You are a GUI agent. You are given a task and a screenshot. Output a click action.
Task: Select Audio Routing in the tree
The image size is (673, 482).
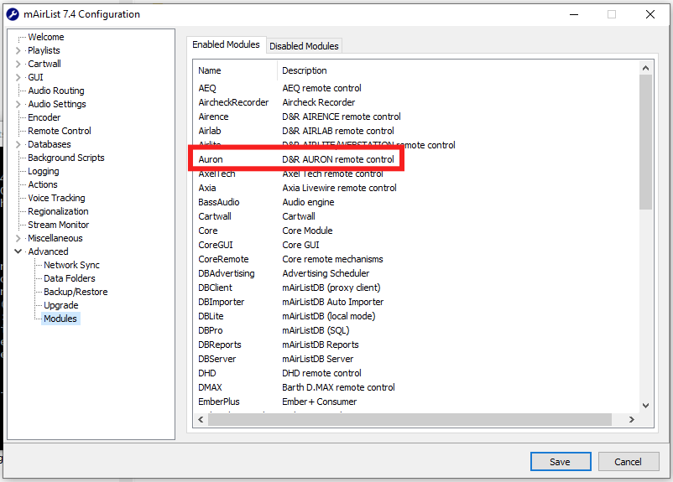[x=56, y=91]
